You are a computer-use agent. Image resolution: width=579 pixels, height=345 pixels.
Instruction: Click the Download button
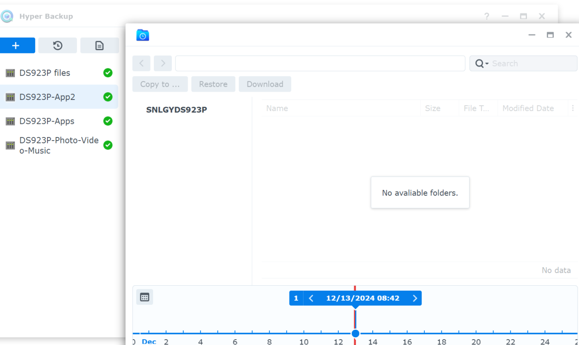[265, 84]
